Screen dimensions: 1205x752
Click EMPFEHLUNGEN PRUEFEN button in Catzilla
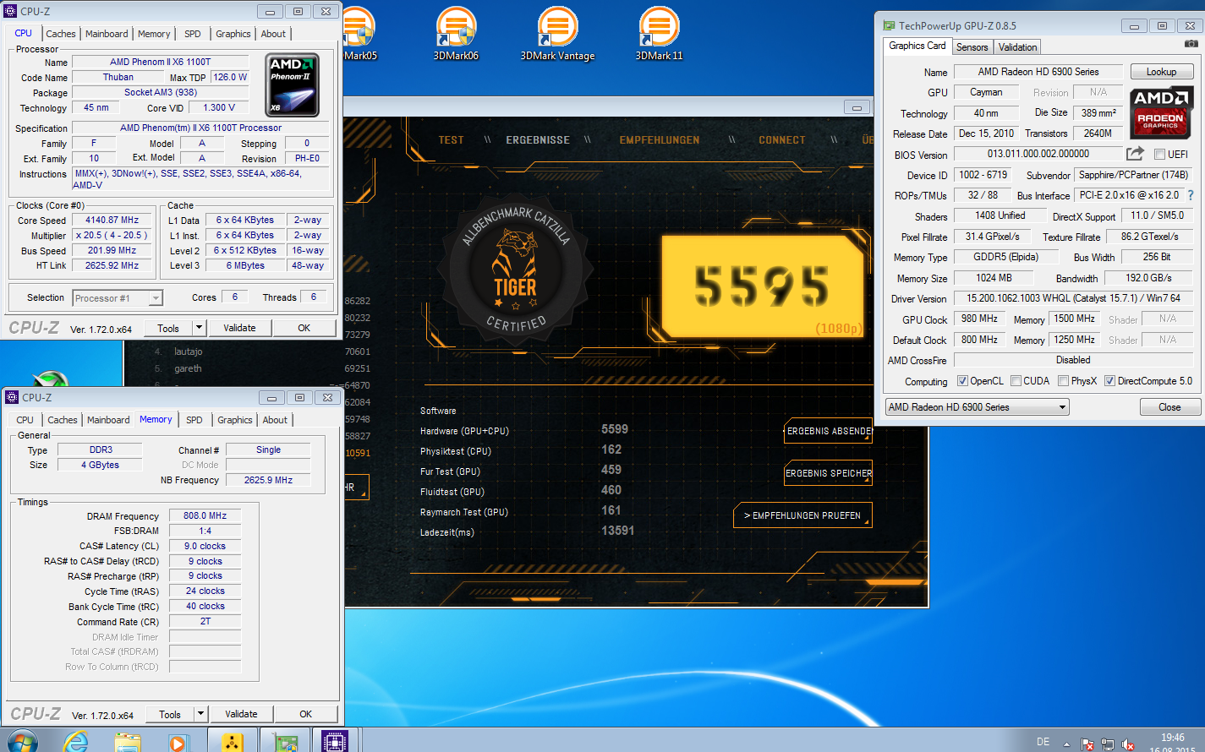tap(802, 515)
